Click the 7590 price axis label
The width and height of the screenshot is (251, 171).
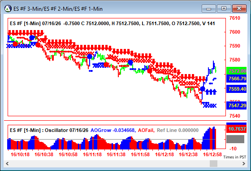(235, 46)
